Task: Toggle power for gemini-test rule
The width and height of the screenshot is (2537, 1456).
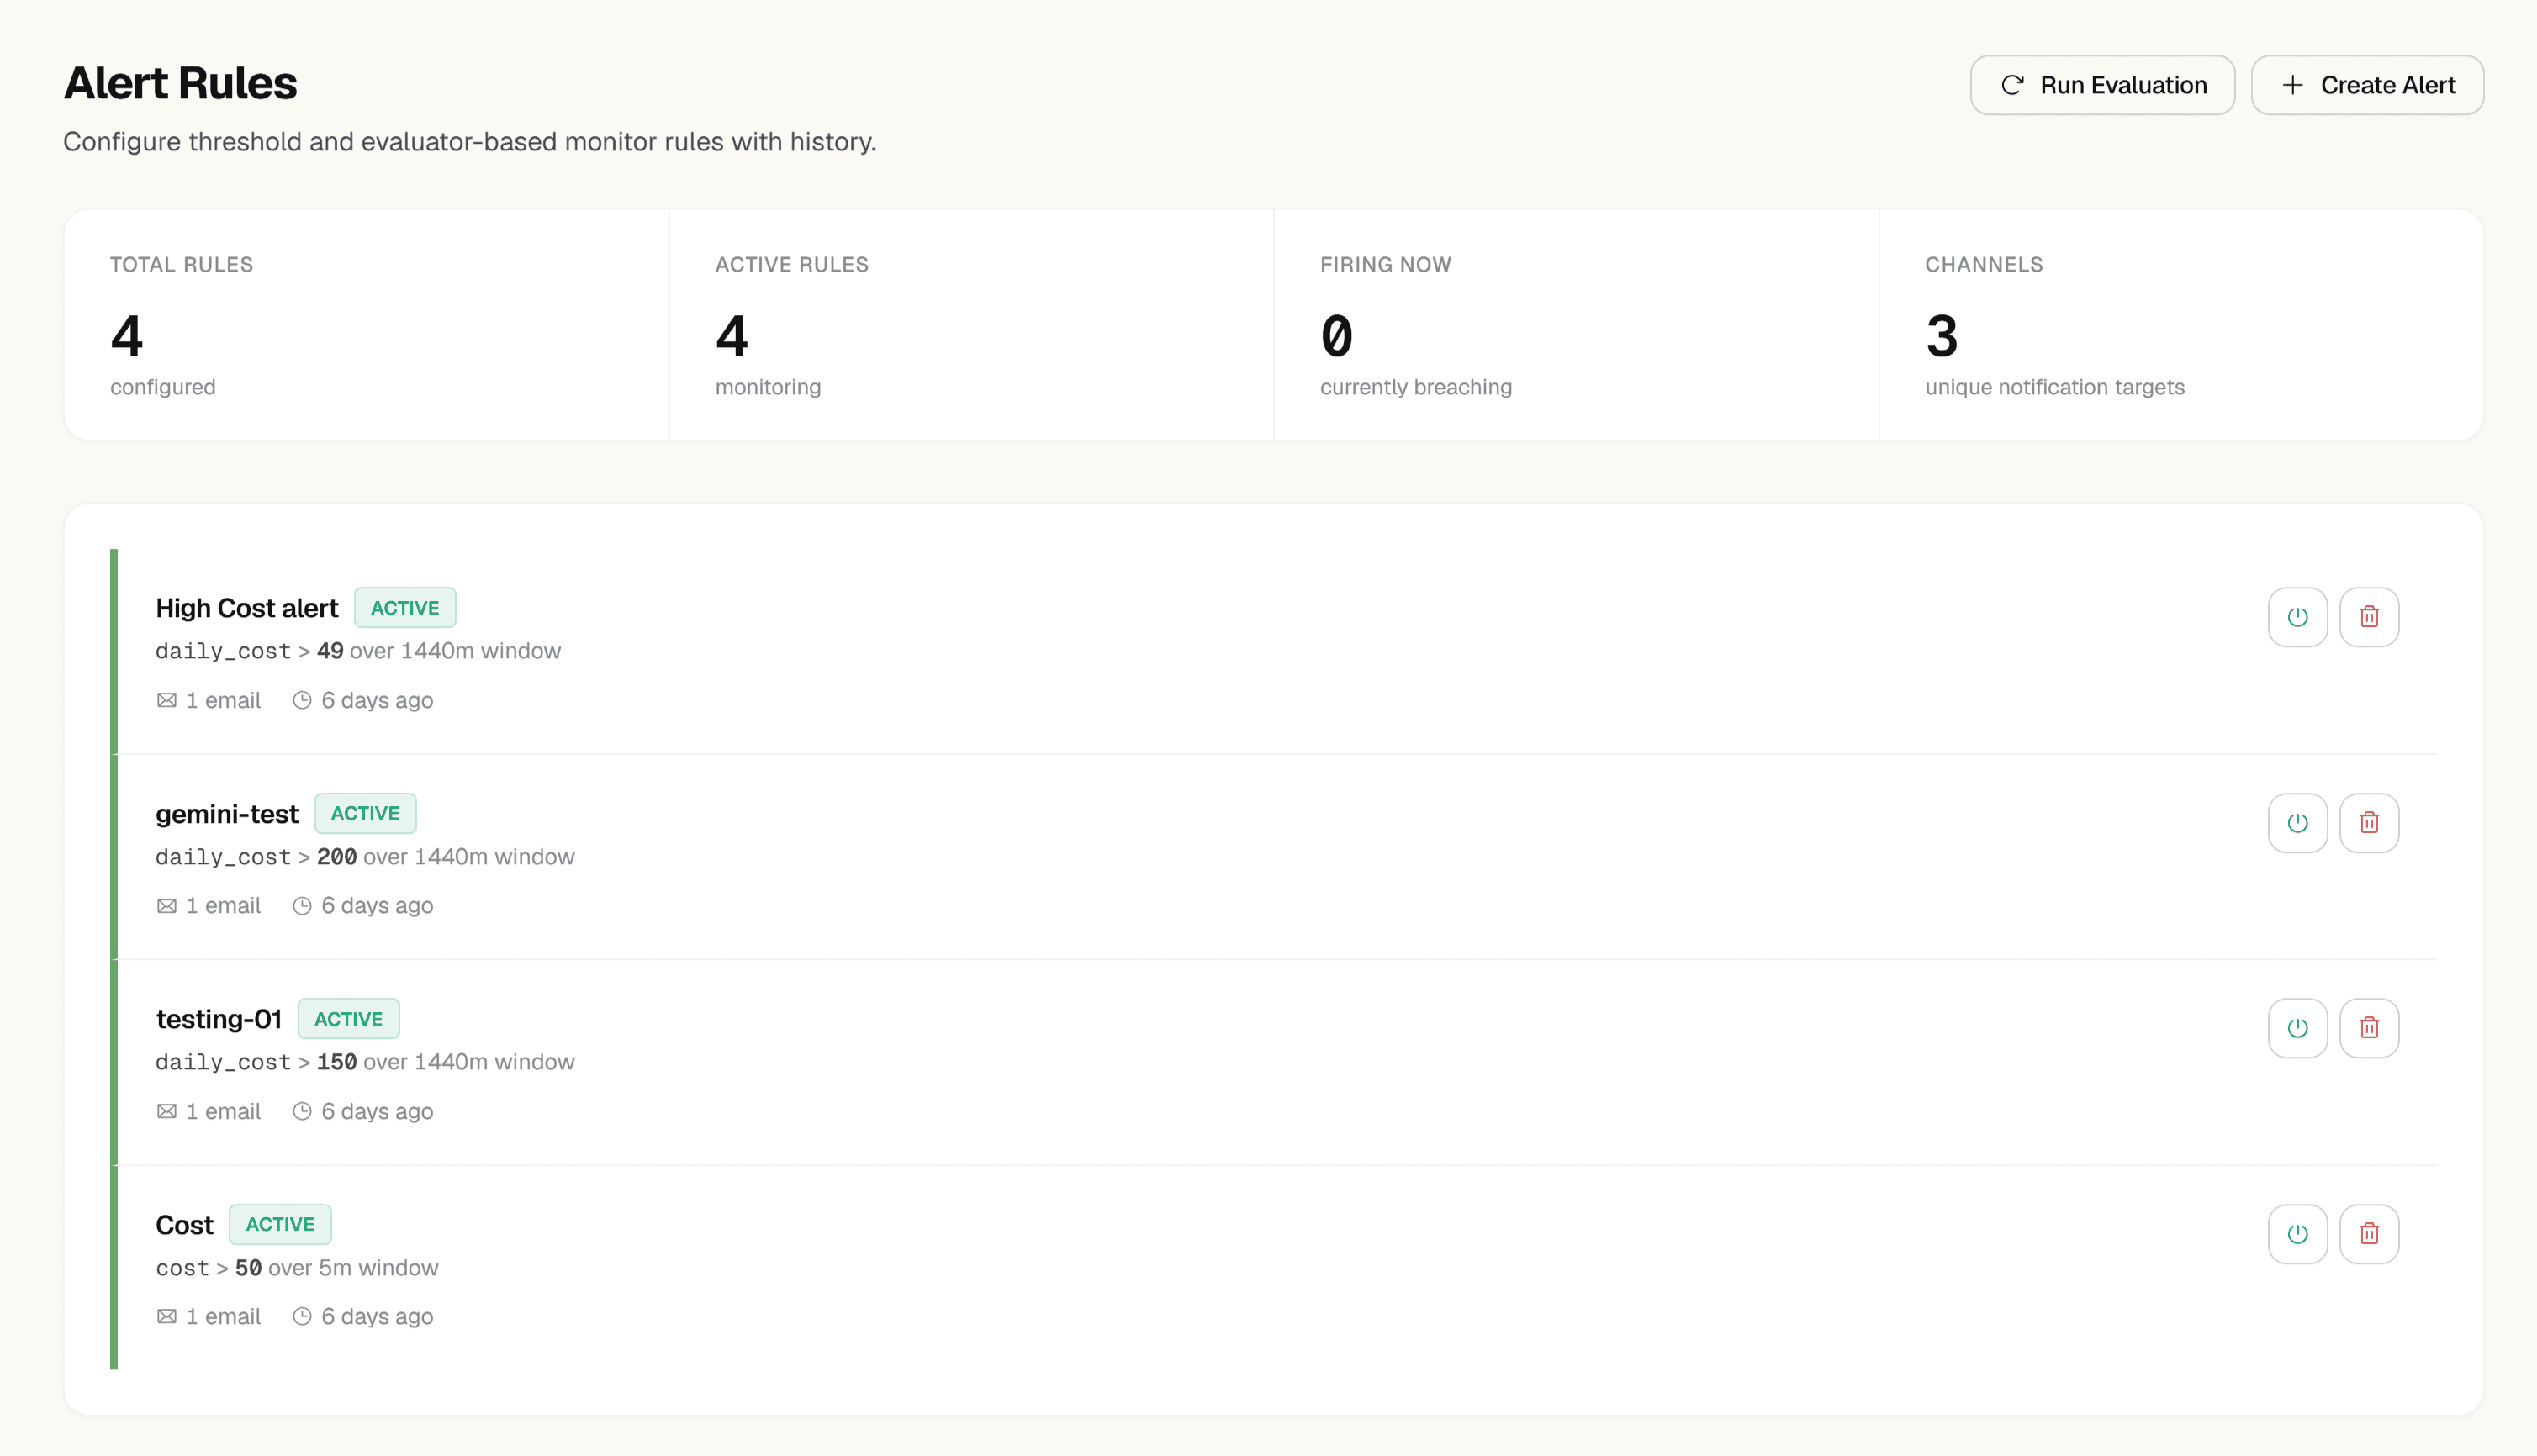Action: (x=2297, y=823)
